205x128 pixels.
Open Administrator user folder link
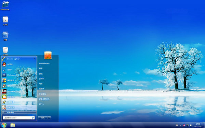coord(44,63)
